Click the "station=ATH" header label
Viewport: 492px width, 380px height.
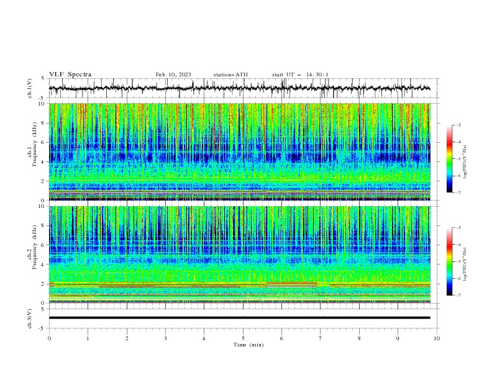230,75
